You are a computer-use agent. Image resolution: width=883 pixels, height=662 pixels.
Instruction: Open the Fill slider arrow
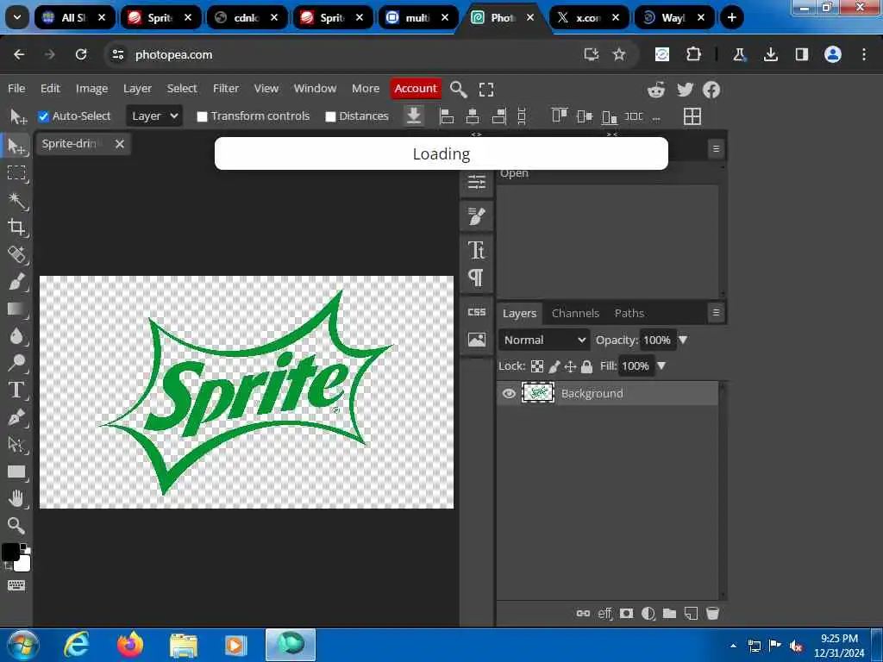[661, 365]
